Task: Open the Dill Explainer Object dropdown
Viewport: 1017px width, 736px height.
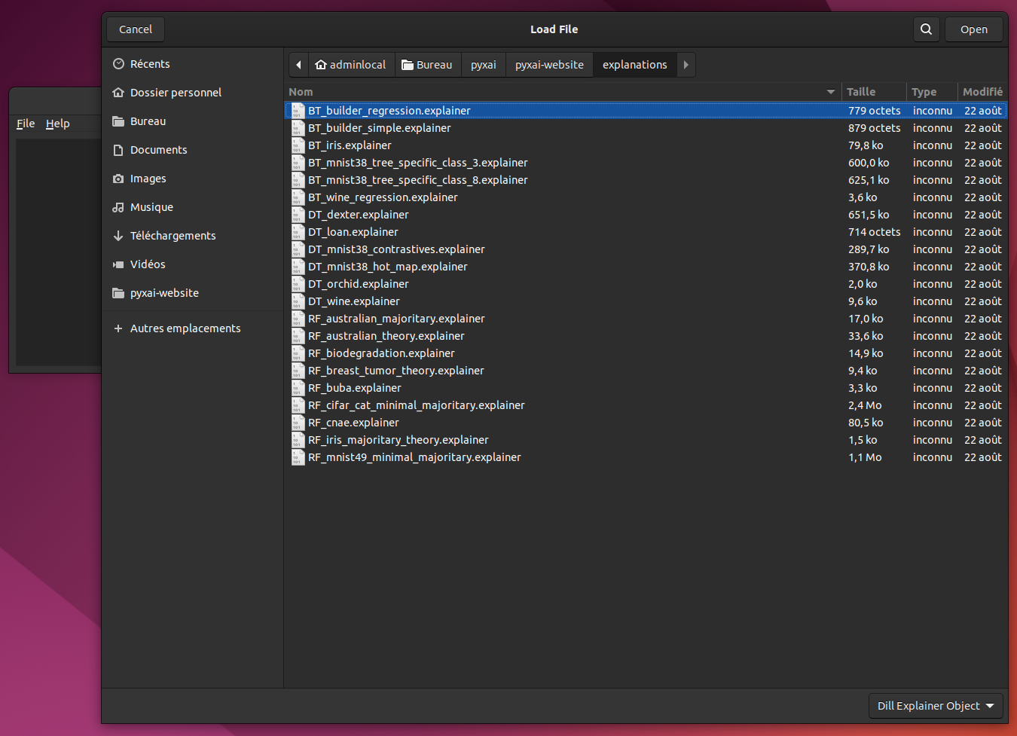Action: click(x=935, y=706)
